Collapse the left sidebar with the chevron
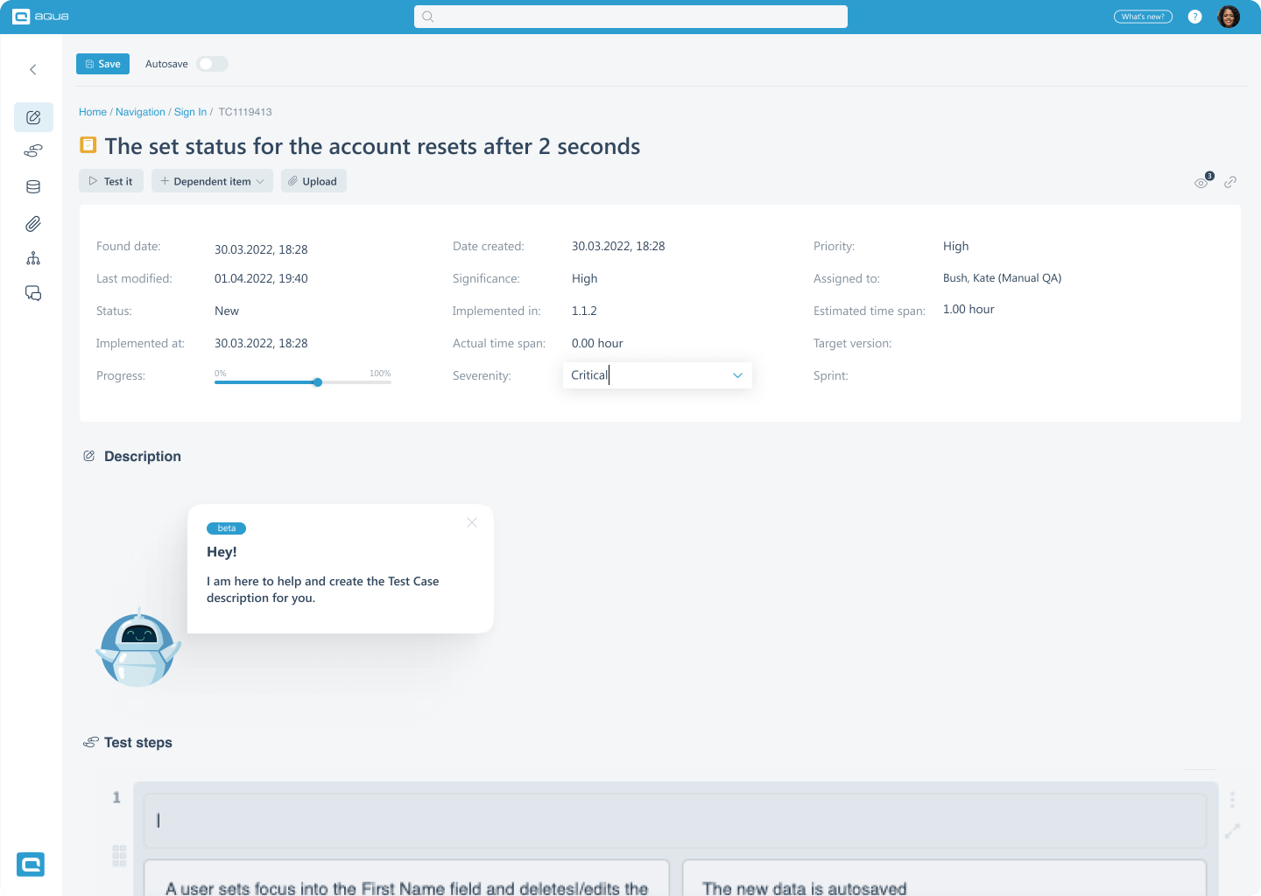The image size is (1261, 896). point(32,69)
